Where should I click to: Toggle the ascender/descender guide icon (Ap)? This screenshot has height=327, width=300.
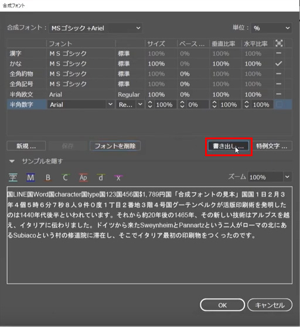[x=83, y=177]
